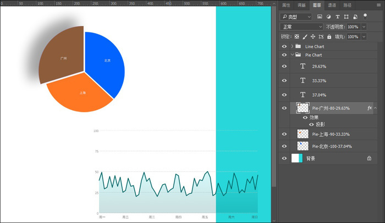Open the 类型 filter type dropdown
This screenshot has width=385, height=223.
(x=296, y=17)
